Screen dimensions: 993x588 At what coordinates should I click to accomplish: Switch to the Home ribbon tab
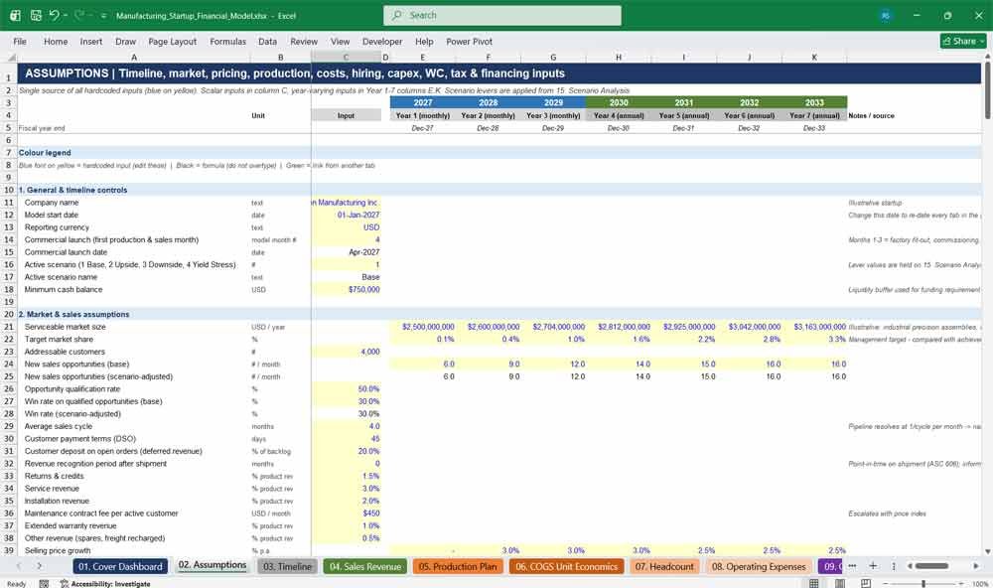(56, 41)
